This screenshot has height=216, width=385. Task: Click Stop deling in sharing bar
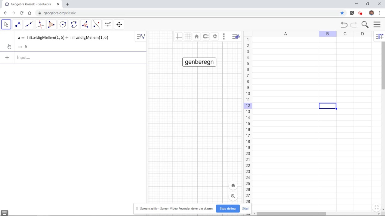click(x=228, y=208)
